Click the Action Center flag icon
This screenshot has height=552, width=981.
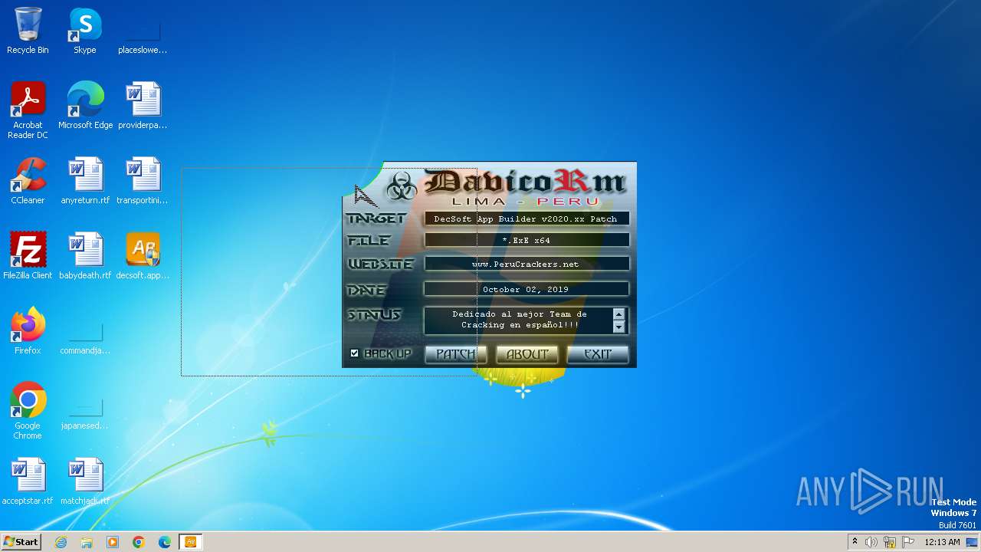[908, 542]
